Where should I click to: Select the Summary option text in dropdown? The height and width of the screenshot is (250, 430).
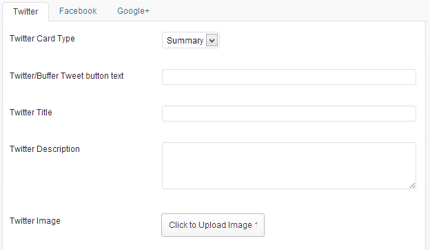pos(185,41)
